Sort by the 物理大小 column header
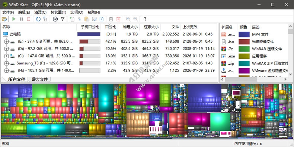This screenshot has width=294, height=147. (x=129, y=27)
